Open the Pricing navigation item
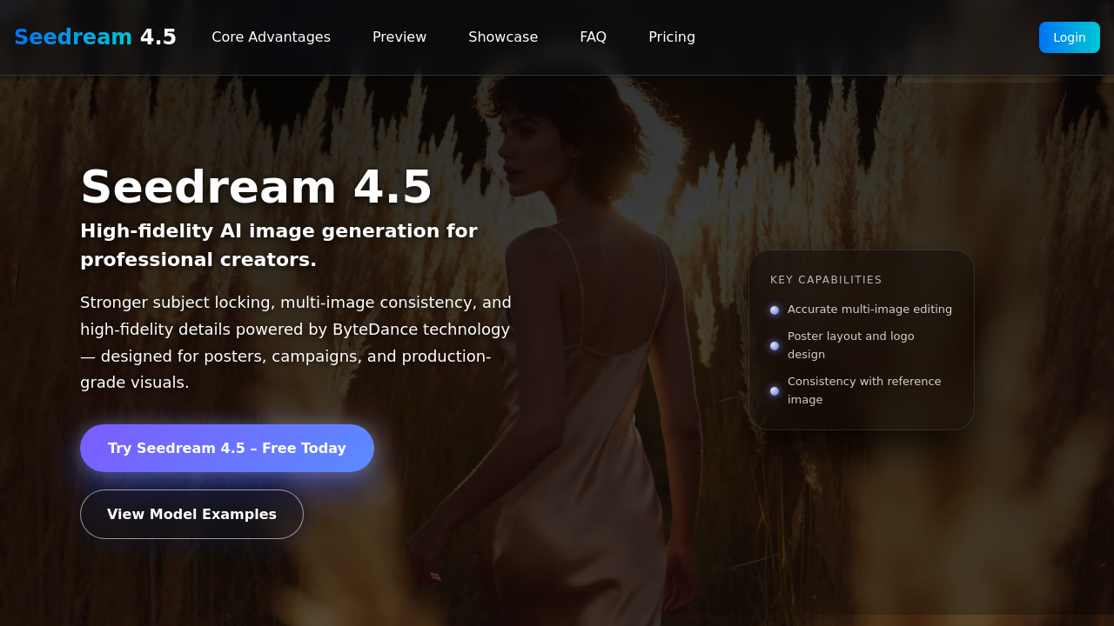This screenshot has height=626, width=1114. (x=671, y=37)
